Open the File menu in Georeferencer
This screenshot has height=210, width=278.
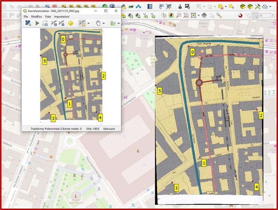[26, 16]
